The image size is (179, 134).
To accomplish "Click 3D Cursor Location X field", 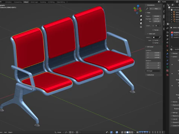I will (x=153, y=53).
